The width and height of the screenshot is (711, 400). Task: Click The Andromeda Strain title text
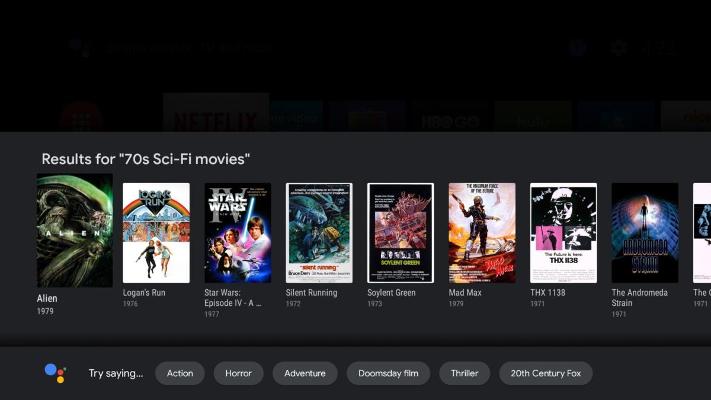pyautogui.click(x=640, y=297)
